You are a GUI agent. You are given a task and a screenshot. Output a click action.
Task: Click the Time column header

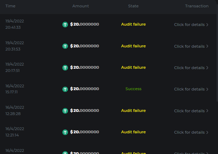[x=11, y=6]
